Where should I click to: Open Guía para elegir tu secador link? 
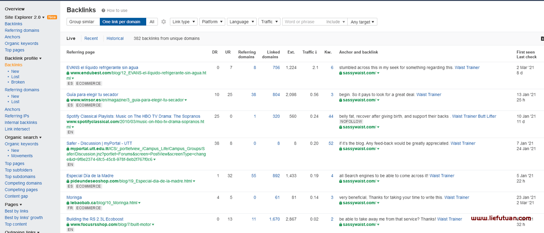92,94
